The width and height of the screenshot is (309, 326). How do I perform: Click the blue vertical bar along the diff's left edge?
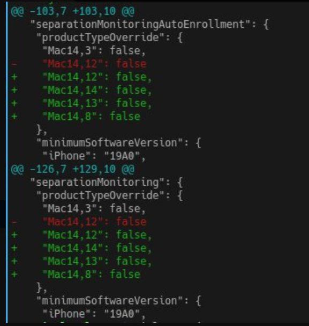coord(7,162)
